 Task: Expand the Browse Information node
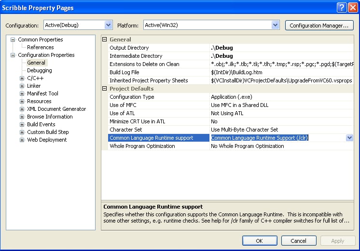22,117
